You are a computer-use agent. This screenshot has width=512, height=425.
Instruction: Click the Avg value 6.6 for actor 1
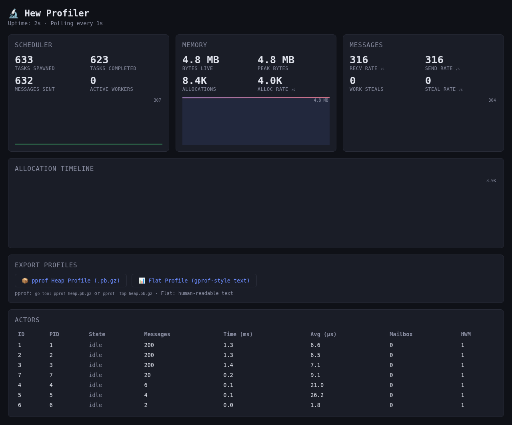(x=315, y=345)
